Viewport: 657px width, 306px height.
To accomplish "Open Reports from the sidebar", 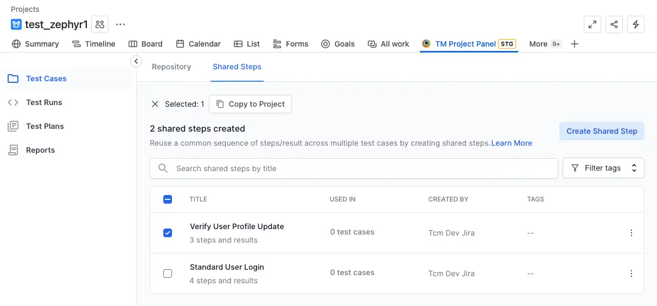I will pos(40,150).
